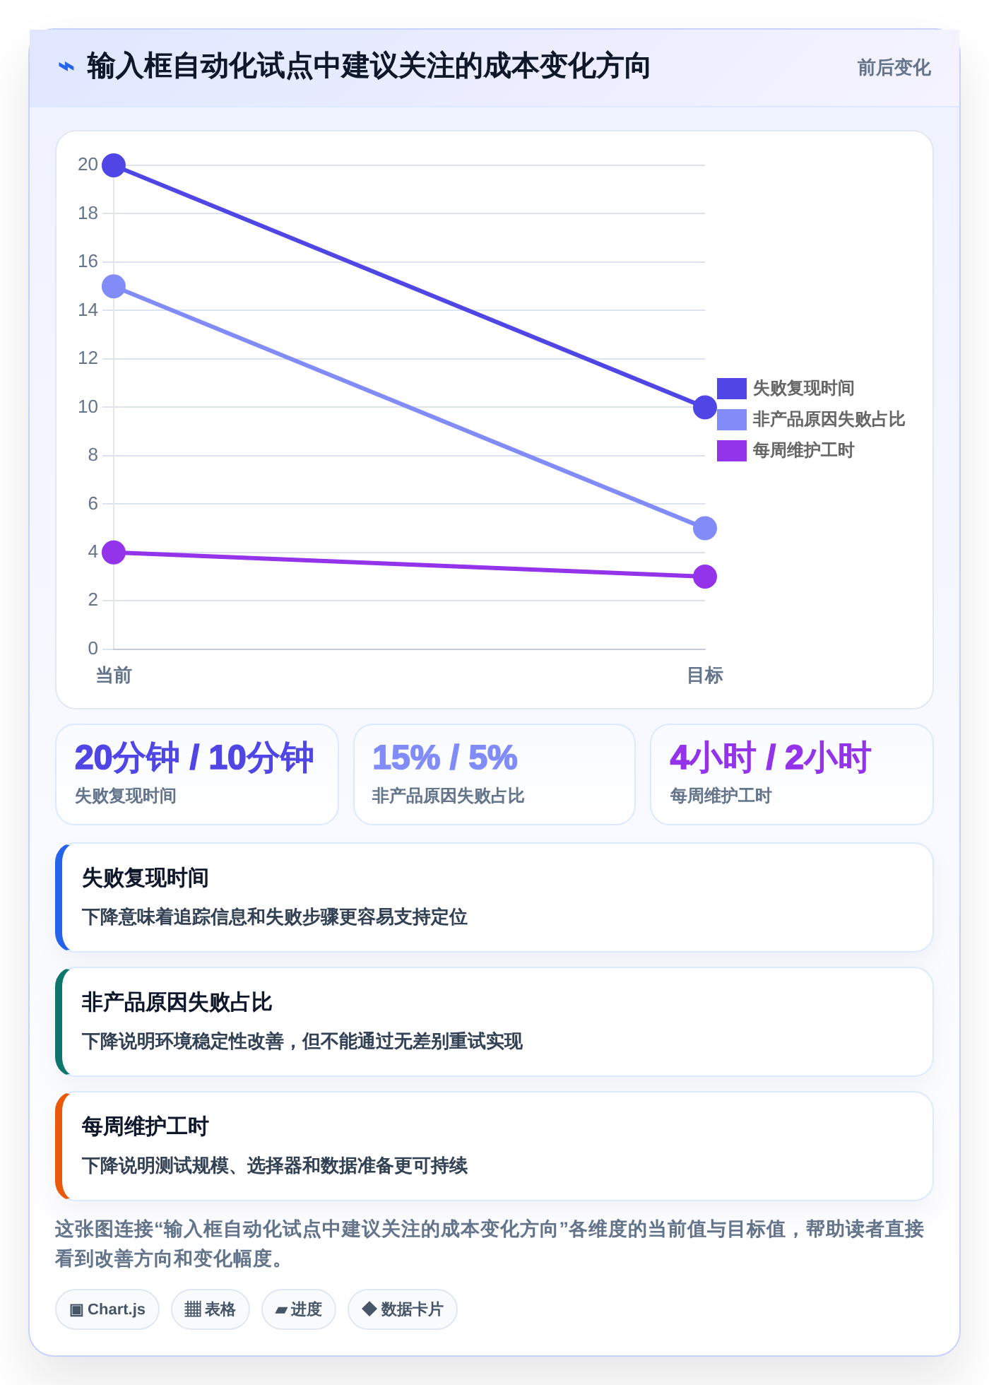Select the 每周维护工时 current point at 4
Screen dimensions: 989x1385
114,552
